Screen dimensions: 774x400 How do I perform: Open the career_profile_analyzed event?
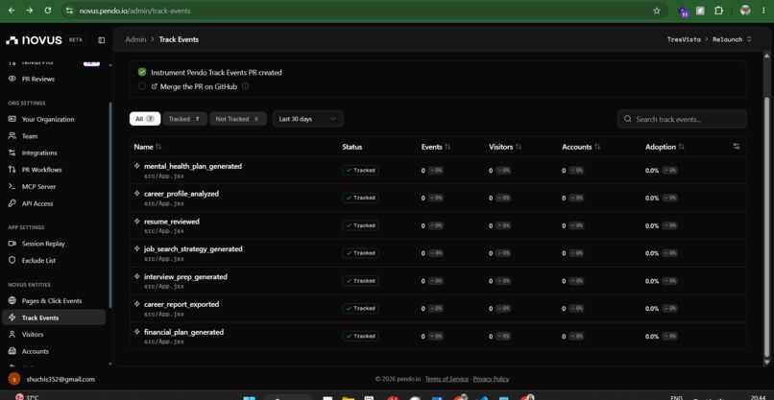(x=181, y=194)
